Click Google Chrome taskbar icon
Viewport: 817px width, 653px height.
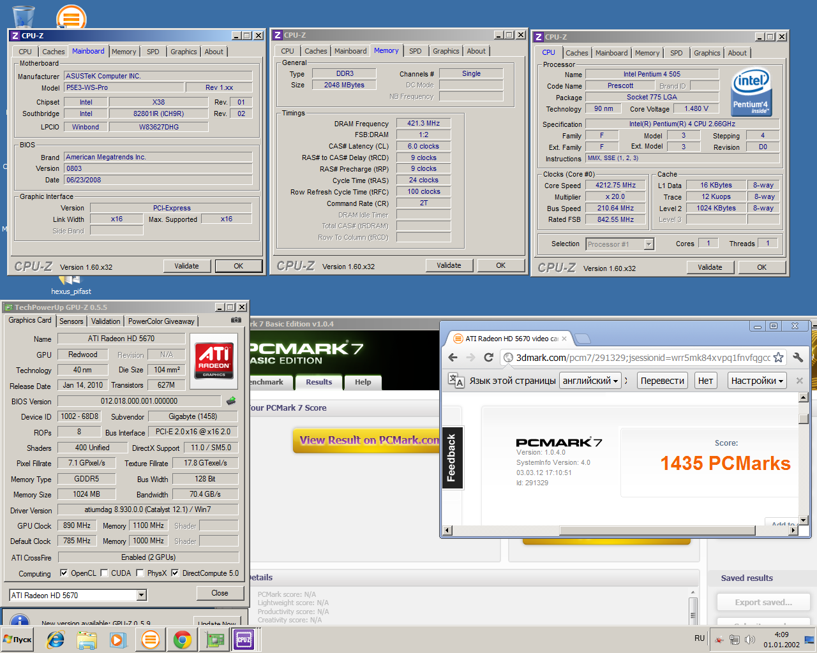click(x=182, y=640)
